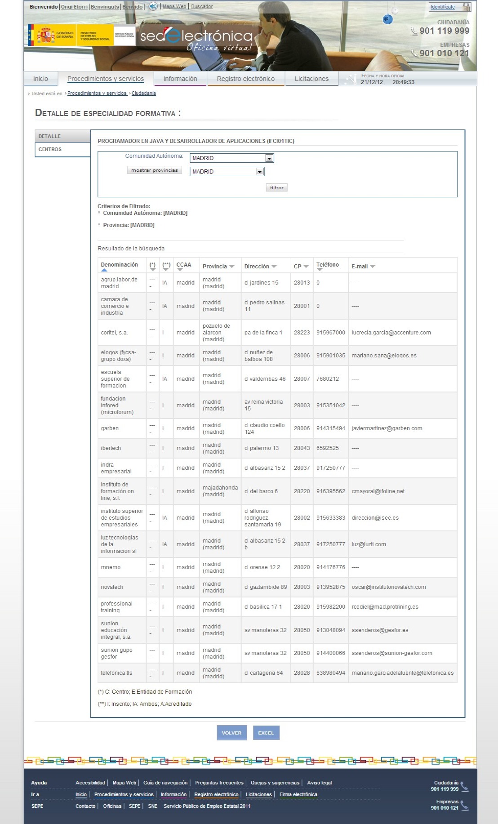498x824 pixels.
Task: Click the phone number 916395562
Action: pos(331,491)
